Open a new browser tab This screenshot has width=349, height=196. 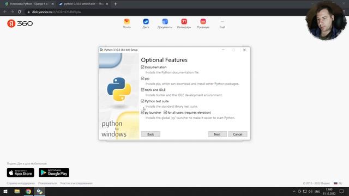pyautogui.click(x=116, y=4)
